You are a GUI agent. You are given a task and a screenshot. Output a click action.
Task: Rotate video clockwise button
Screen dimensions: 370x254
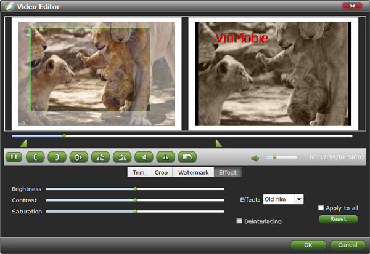tap(122, 157)
